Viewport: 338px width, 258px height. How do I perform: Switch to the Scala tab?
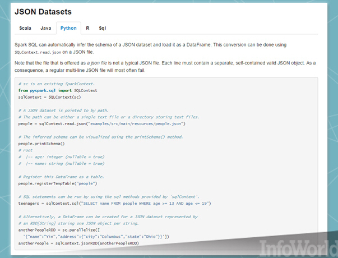click(x=25, y=28)
